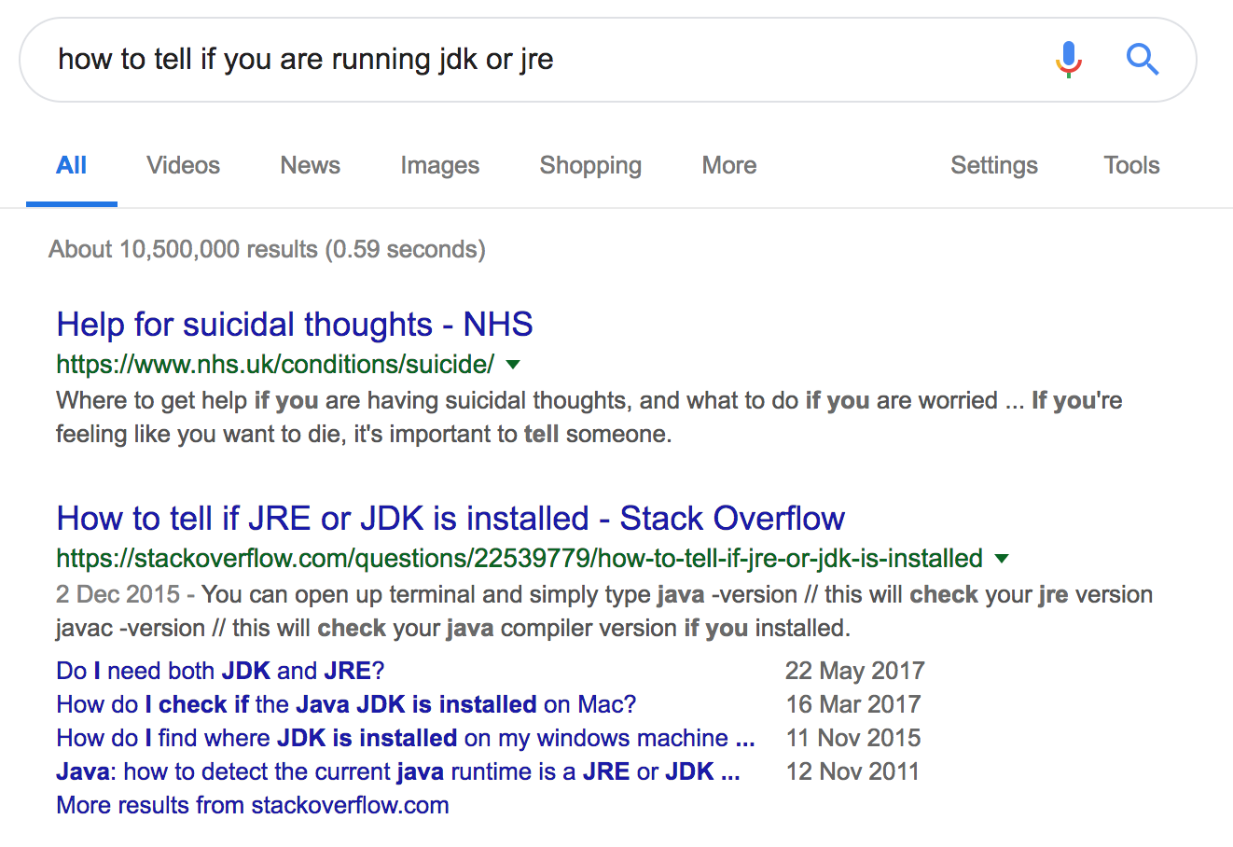Click the microphone voice search icon
Image resolution: width=1233 pixels, height=847 pixels.
(x=1069, y=60)
